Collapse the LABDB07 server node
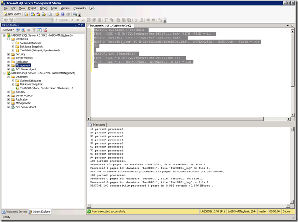298x222 pixels. tap(3, 35)
